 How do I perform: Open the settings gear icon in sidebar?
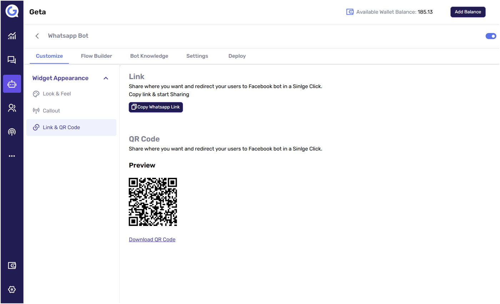[12, 289]
